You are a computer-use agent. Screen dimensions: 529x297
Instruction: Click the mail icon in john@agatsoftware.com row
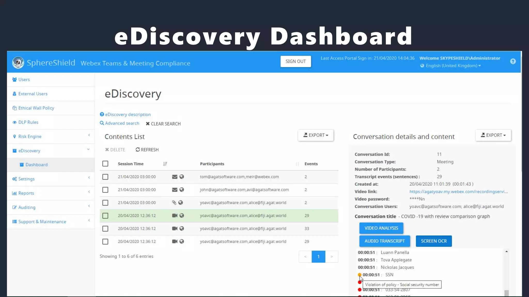coord(175,190)
